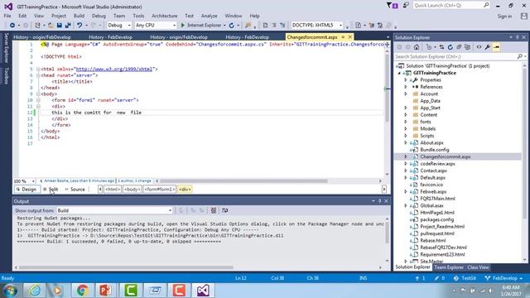Screen dimensions: 530x298
Task: Click the Navigate Backward toolbar icon
Action: tap(12, 26)
